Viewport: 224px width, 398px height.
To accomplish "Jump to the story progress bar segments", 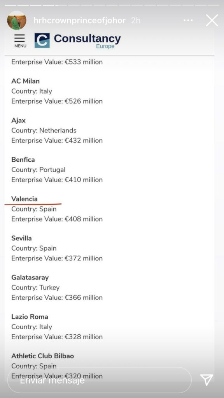I will (112, 5).
